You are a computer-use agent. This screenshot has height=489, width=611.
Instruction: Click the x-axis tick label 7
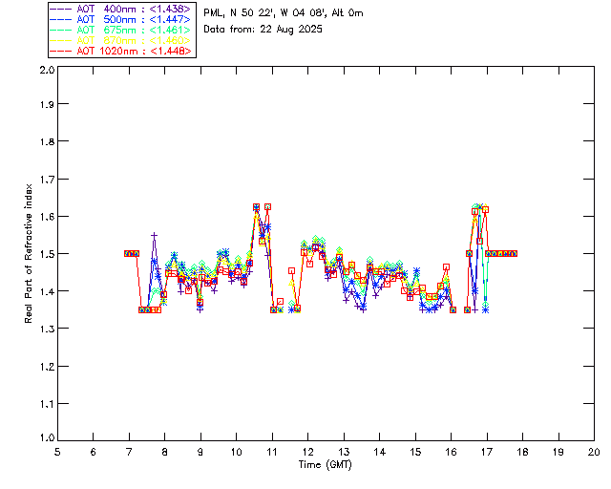pos(129,452)
